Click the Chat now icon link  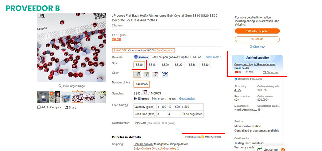251,47
